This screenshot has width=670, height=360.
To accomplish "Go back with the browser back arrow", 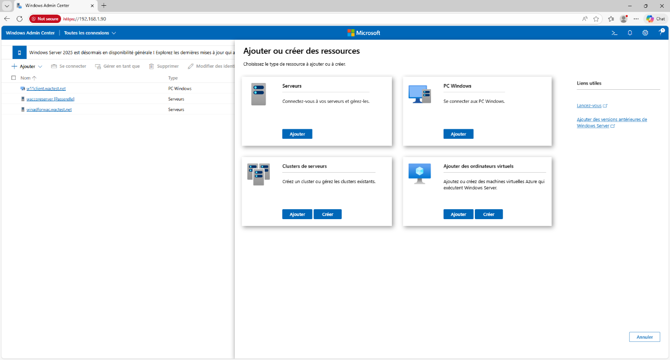I will 7,19.
